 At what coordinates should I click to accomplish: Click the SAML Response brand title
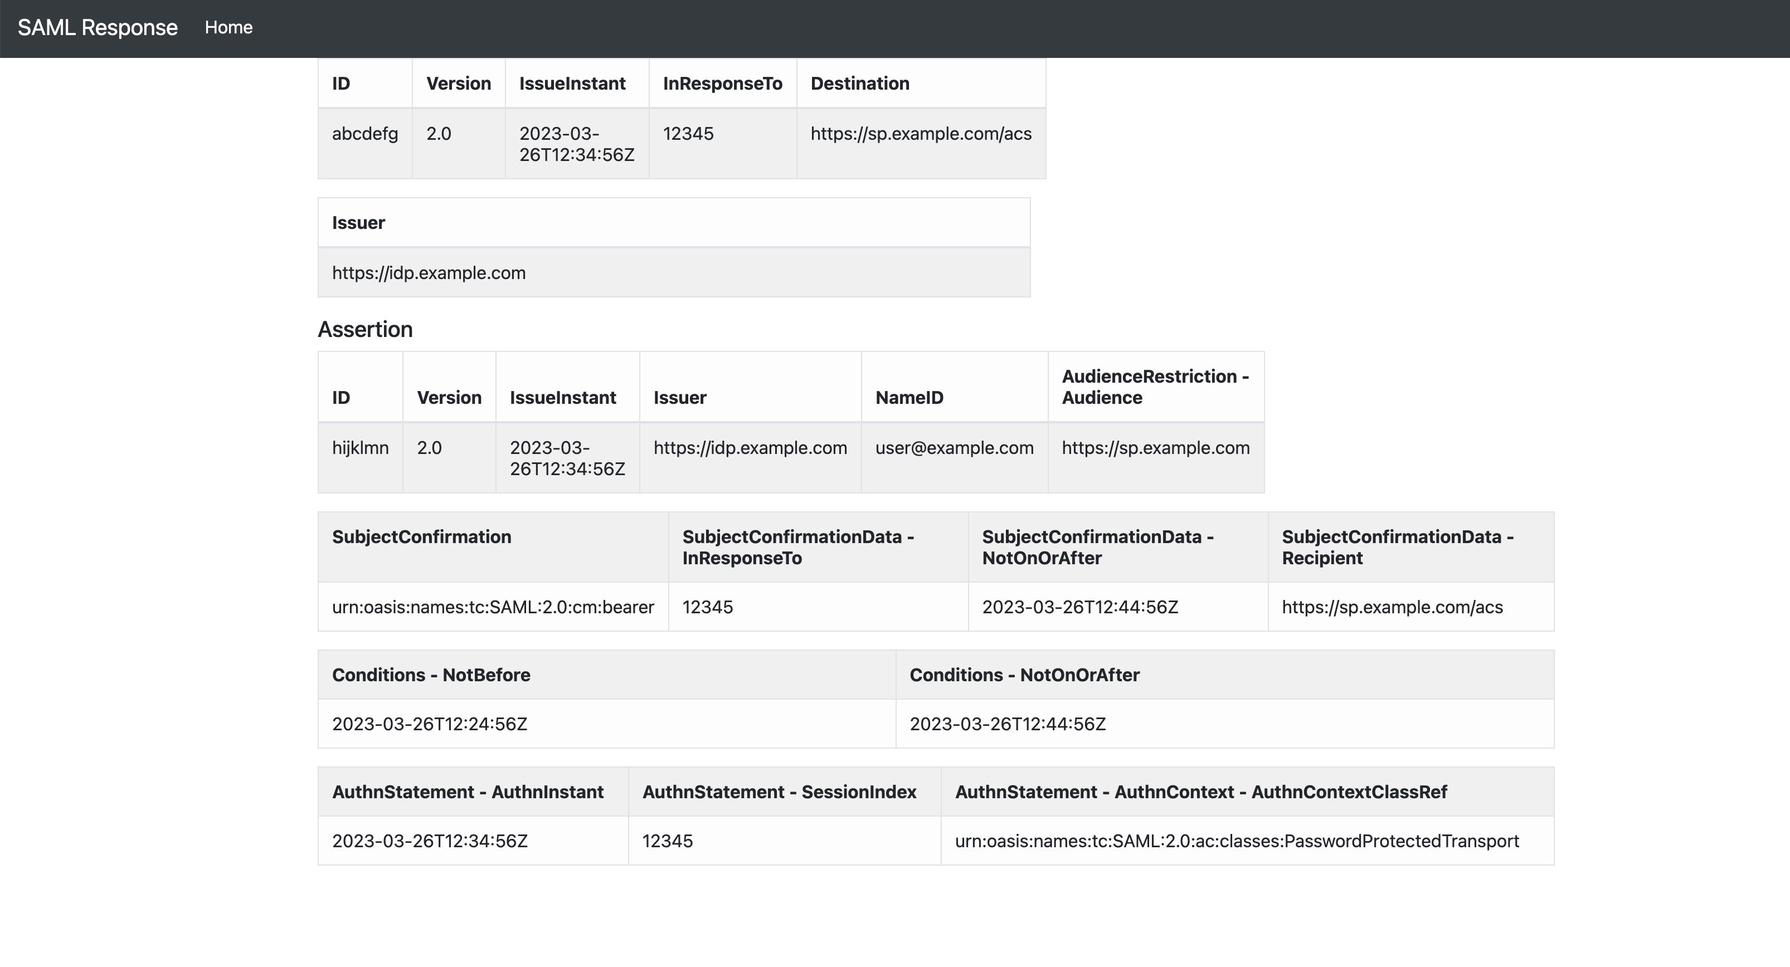[x=98, y=27]
